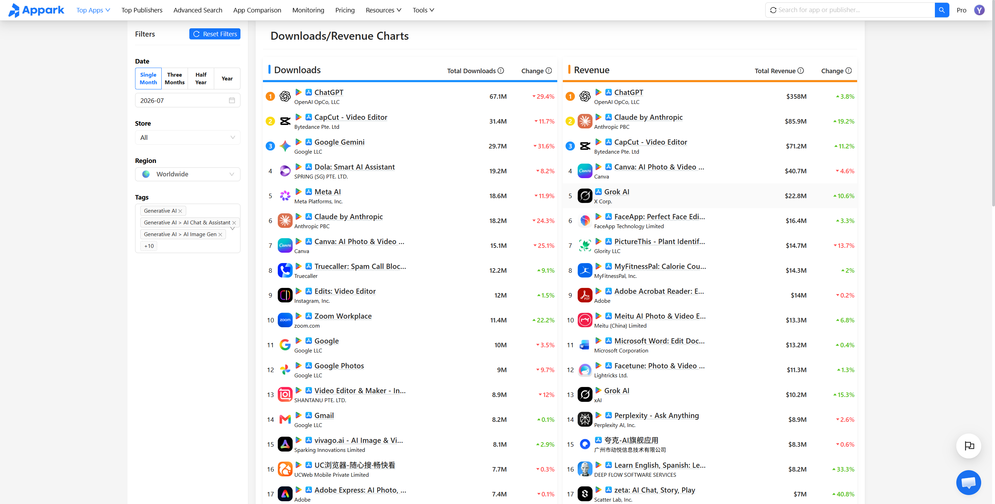The image size is (995, 504).
Task: Expand the Tools menu
Action: click(x=423, y=10)
